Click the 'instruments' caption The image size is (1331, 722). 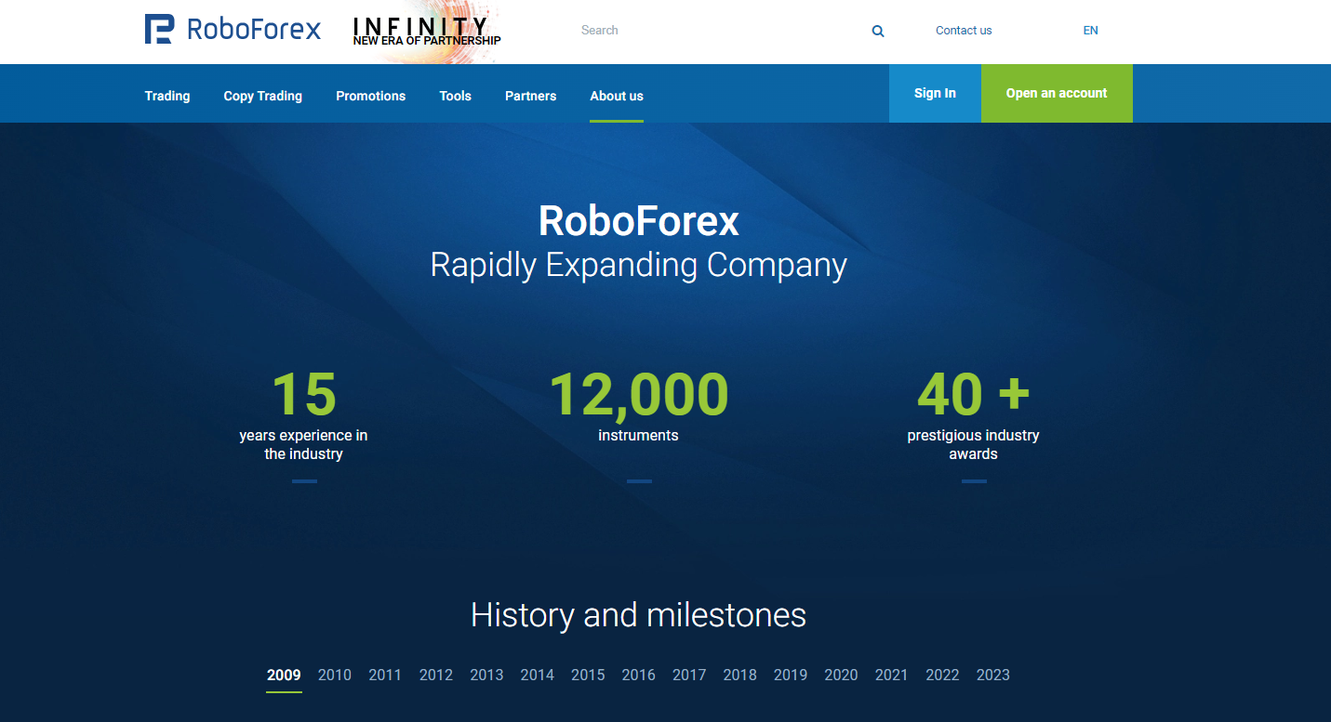pyautogui.click(x=638, y=436)
